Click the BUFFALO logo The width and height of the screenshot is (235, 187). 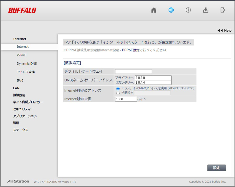tap(22, 10)
